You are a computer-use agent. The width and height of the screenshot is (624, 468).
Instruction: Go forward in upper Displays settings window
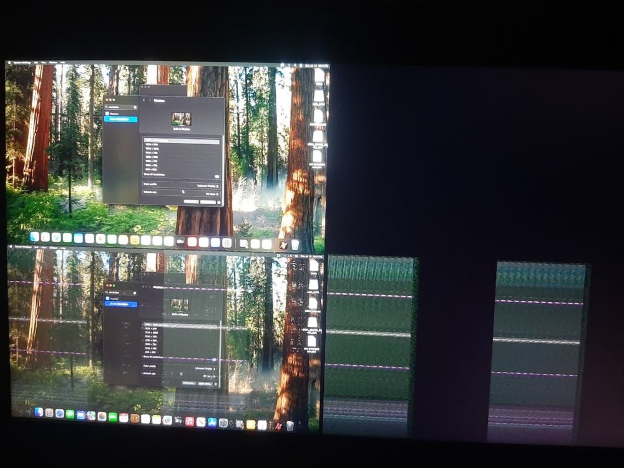tap(150, 100)
